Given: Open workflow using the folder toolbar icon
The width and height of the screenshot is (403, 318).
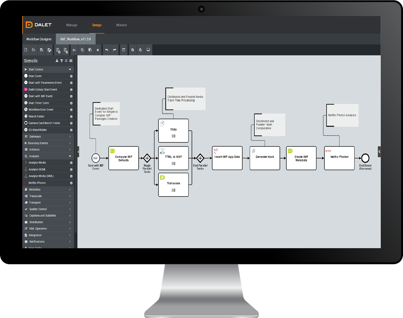Looking at the screenshot, I should pyautogui.click(x=34, y=50).
